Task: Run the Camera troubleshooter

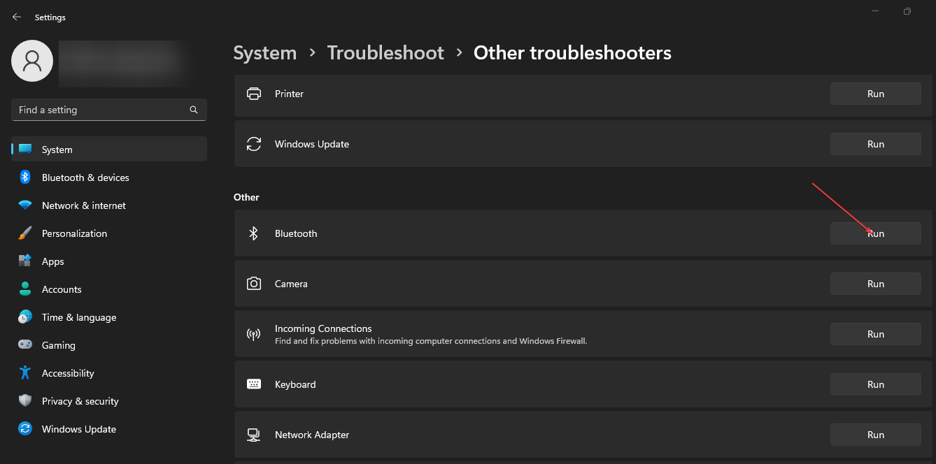Action: (x=876, y=284)
